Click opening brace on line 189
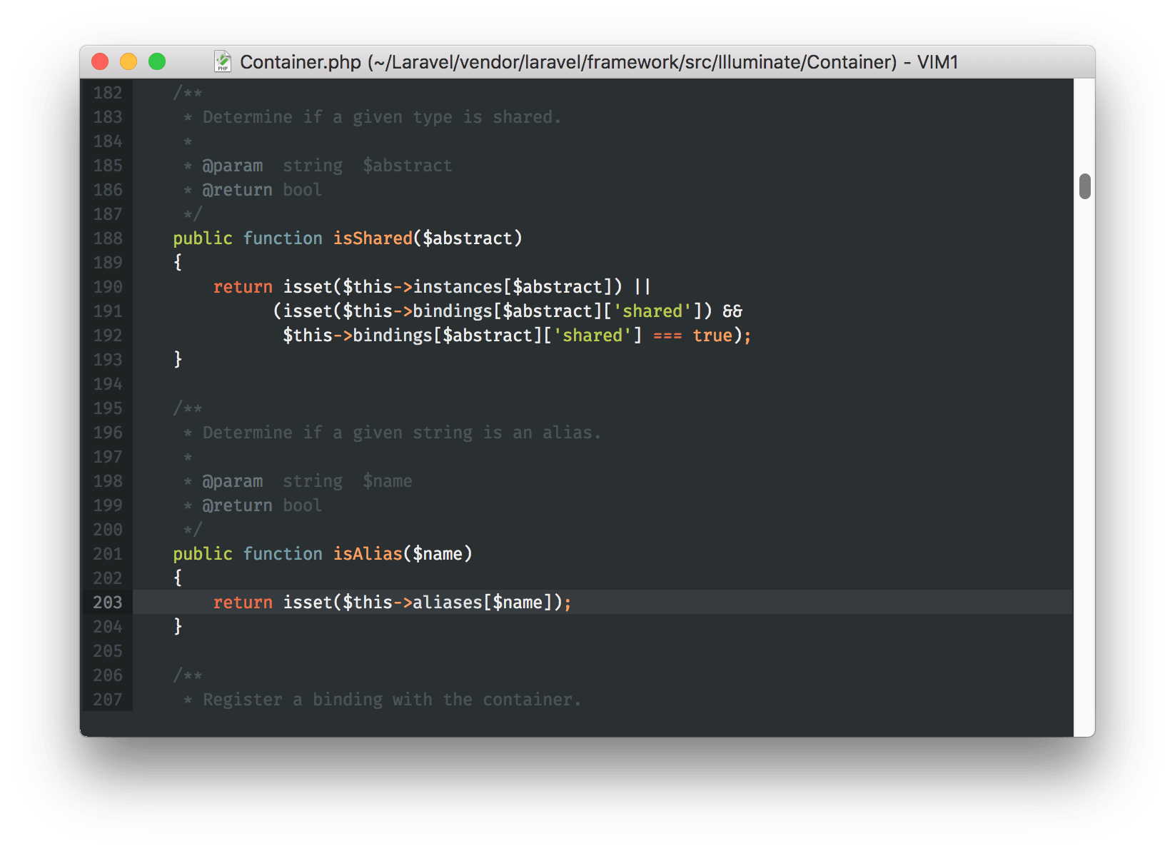 [x=178, y=263]
